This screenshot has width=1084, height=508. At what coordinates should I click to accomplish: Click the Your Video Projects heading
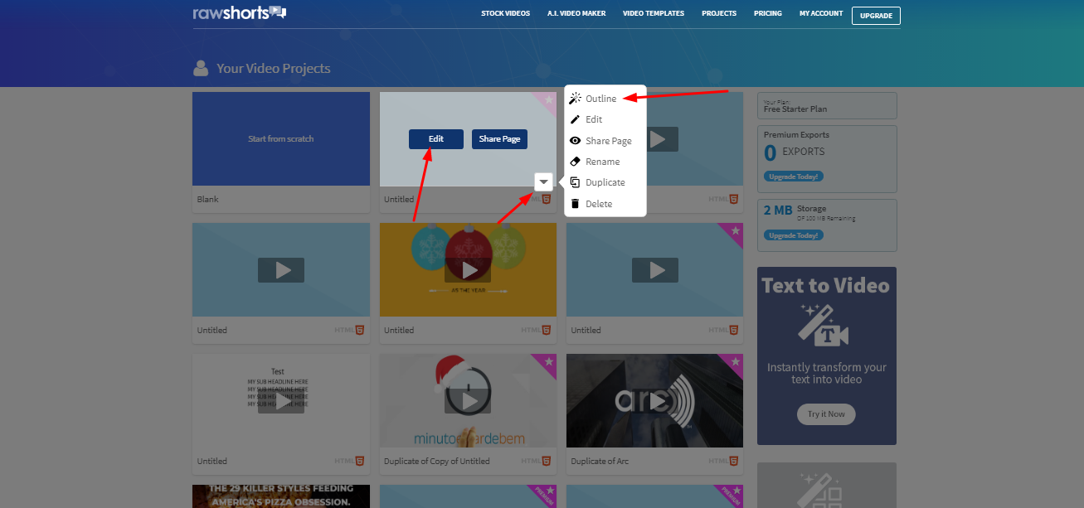[x=274, y=68]
